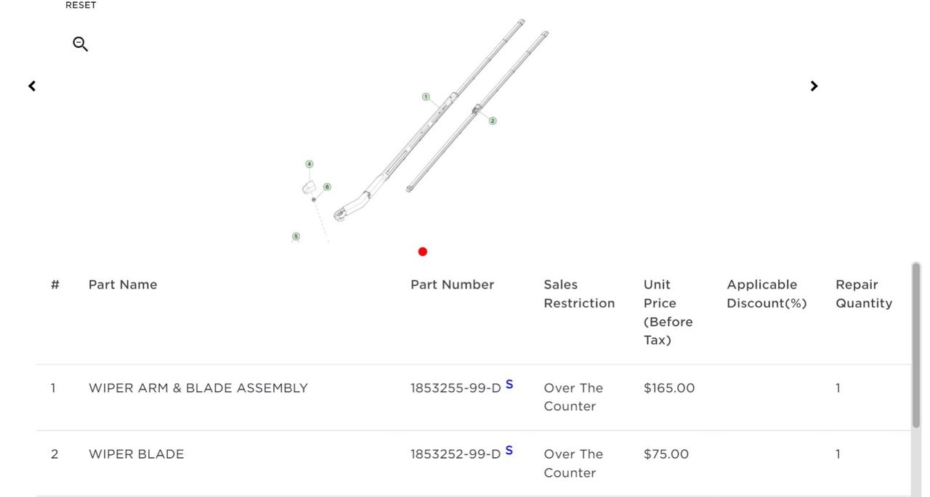
Task: Click the table's vertical scrollbar thumb
Action: [x=915, y=345]
